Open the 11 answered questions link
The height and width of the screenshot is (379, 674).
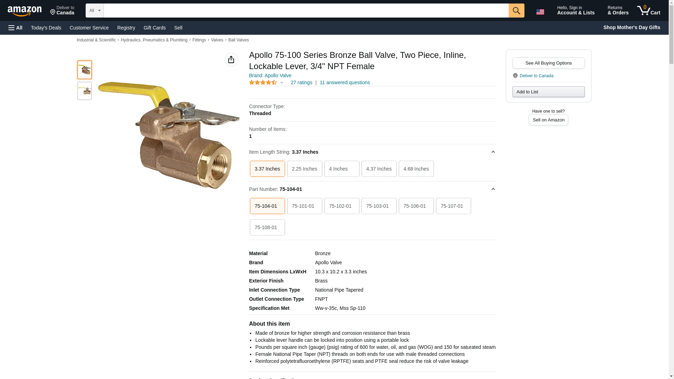(344, 82)
